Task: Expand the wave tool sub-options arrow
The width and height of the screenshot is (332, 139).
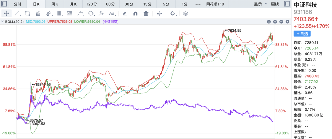Action: click(83, 16)
